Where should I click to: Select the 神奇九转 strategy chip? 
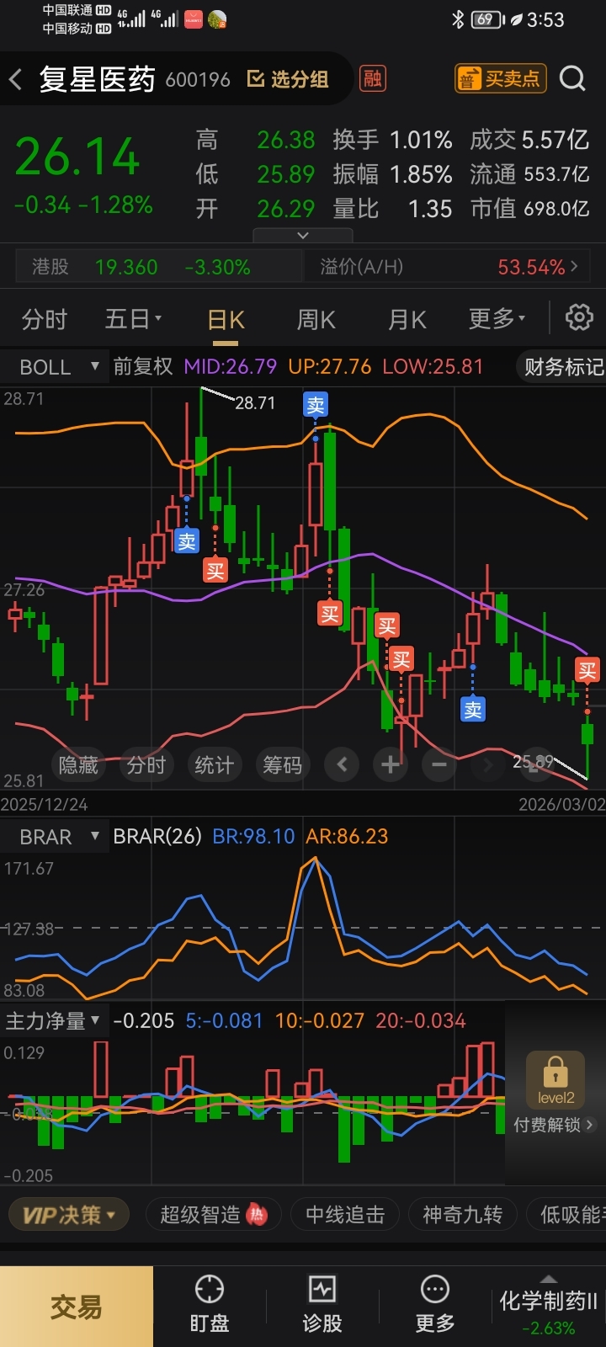click(x=462, y=1215)
